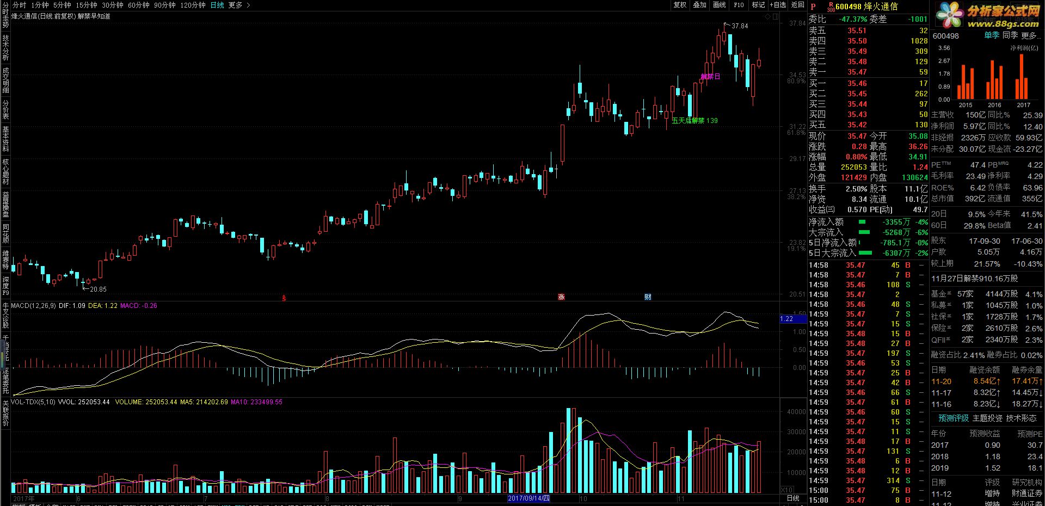Open 基本资料 in left sidebar
1045x506 pixels.
click(5, 139)
